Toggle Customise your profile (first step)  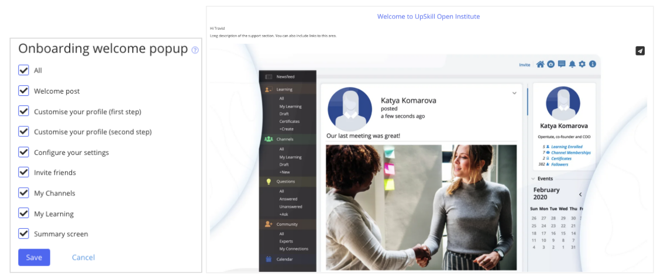pos(23,111)
